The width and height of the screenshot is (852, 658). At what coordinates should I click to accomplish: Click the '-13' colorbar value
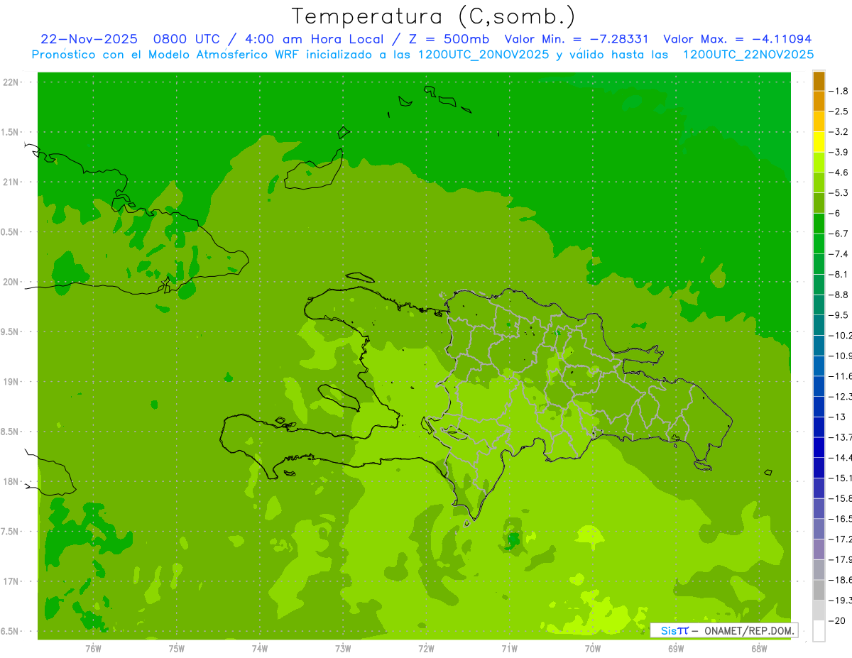click(x=839, y=417)
